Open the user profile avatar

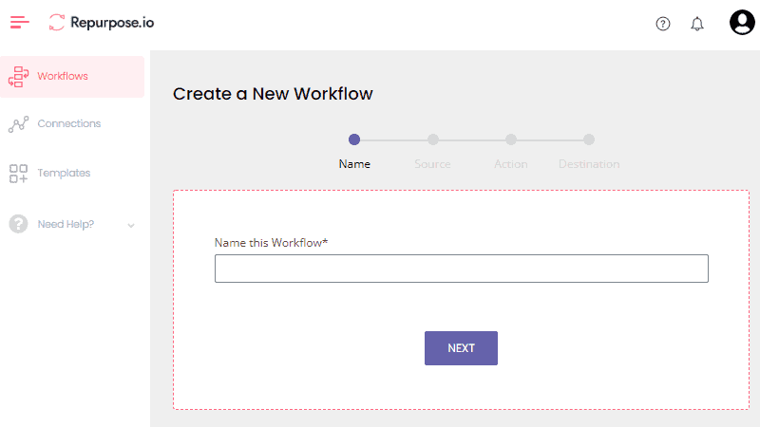coord(742,22)
